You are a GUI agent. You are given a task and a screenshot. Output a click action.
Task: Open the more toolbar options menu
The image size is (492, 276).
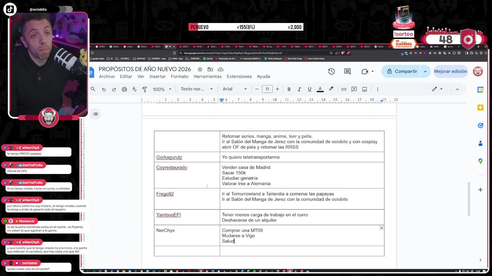click(377, 89)
